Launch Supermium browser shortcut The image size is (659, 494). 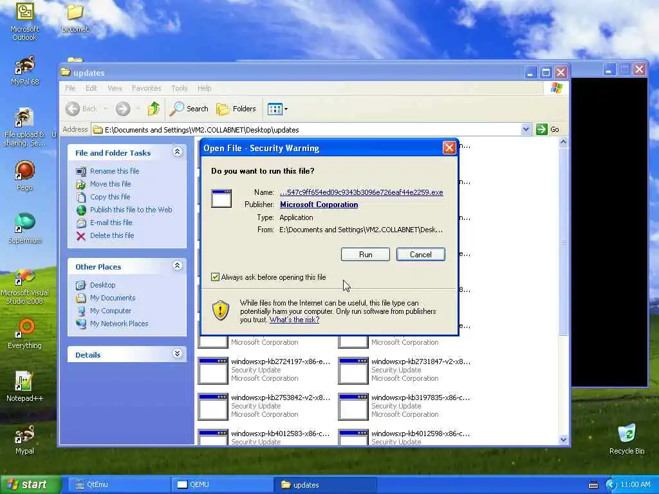pos(25,228)
